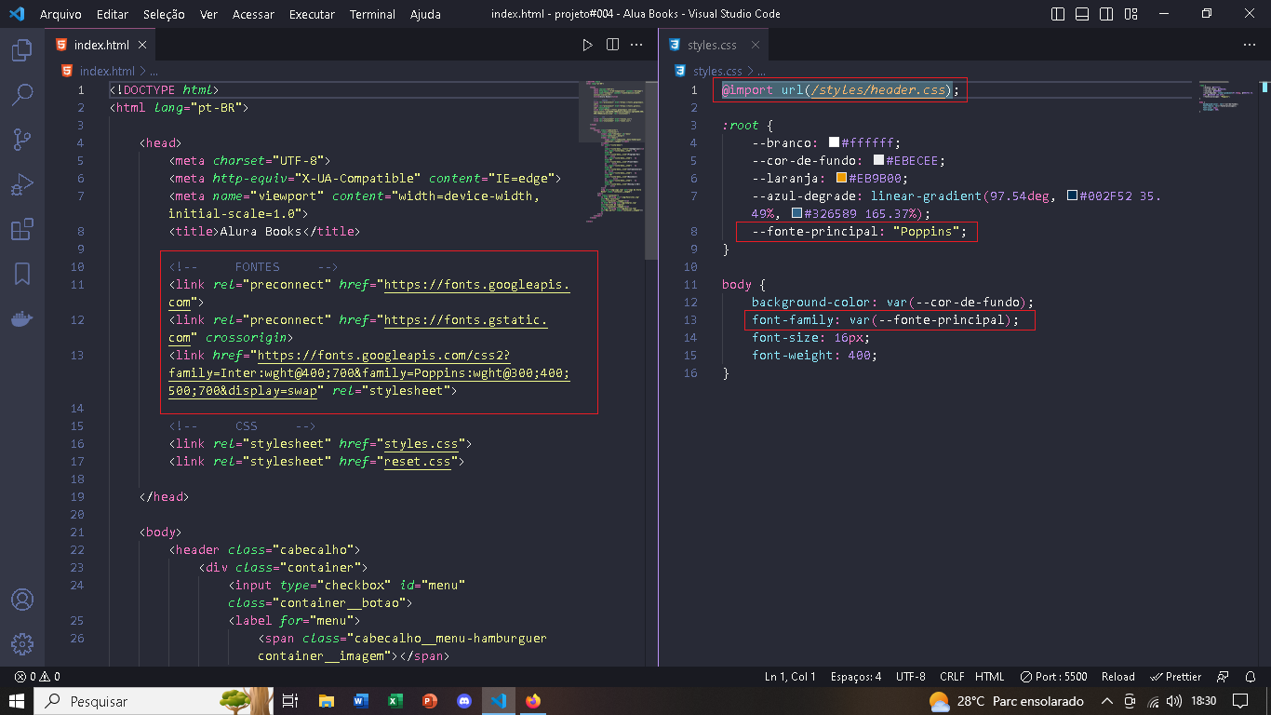Open Firefox from the taskbar
Image resolution: width=1271 pixels, height=715 pixels.
click(532, 701)
